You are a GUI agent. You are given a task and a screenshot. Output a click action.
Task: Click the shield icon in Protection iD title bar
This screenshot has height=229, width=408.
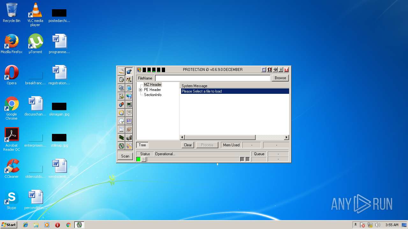pyautogui.click(x=139, y=70)
